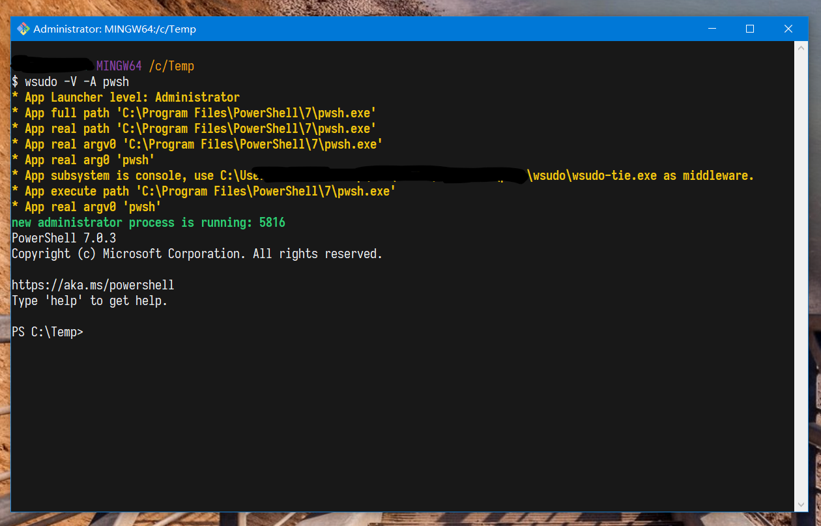Screen dimensions: 821x526
Task: Click line 'App Launcher level: Administrator'
Action: coord(126,97)
